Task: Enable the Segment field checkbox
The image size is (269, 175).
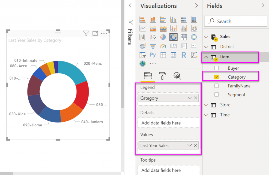Action: [216, 94]
